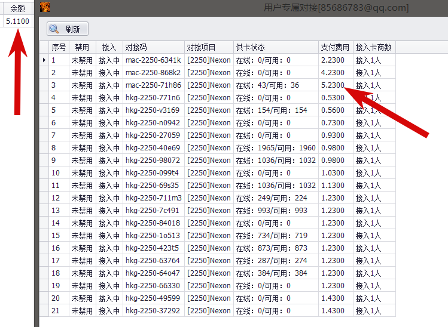This screenshot has height=327, width=448.
Task: Click [2250]Nexon cell in row 21
Action: (209, 311)
